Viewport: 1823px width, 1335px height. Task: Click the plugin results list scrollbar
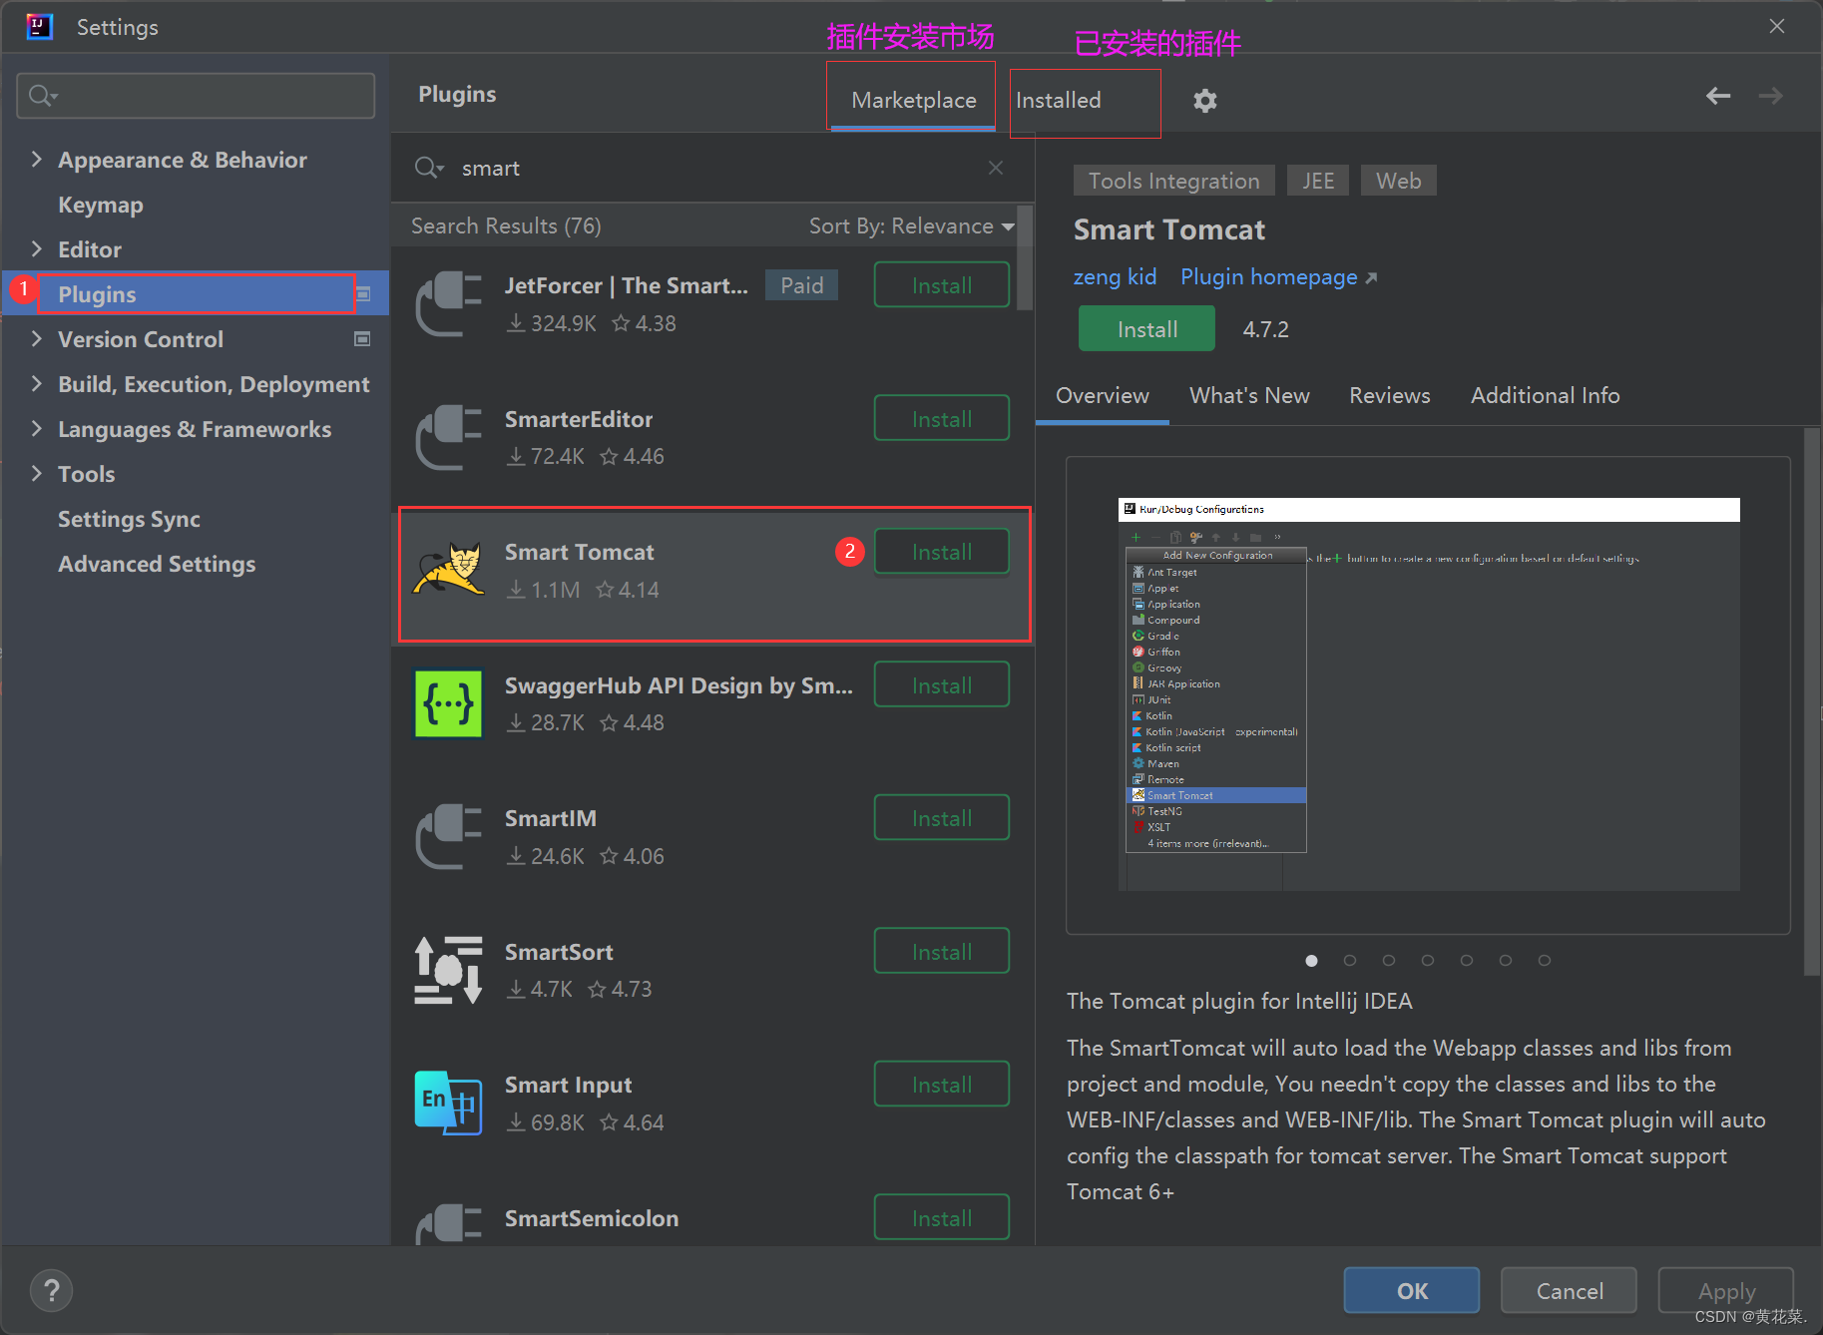(1025, 259)
